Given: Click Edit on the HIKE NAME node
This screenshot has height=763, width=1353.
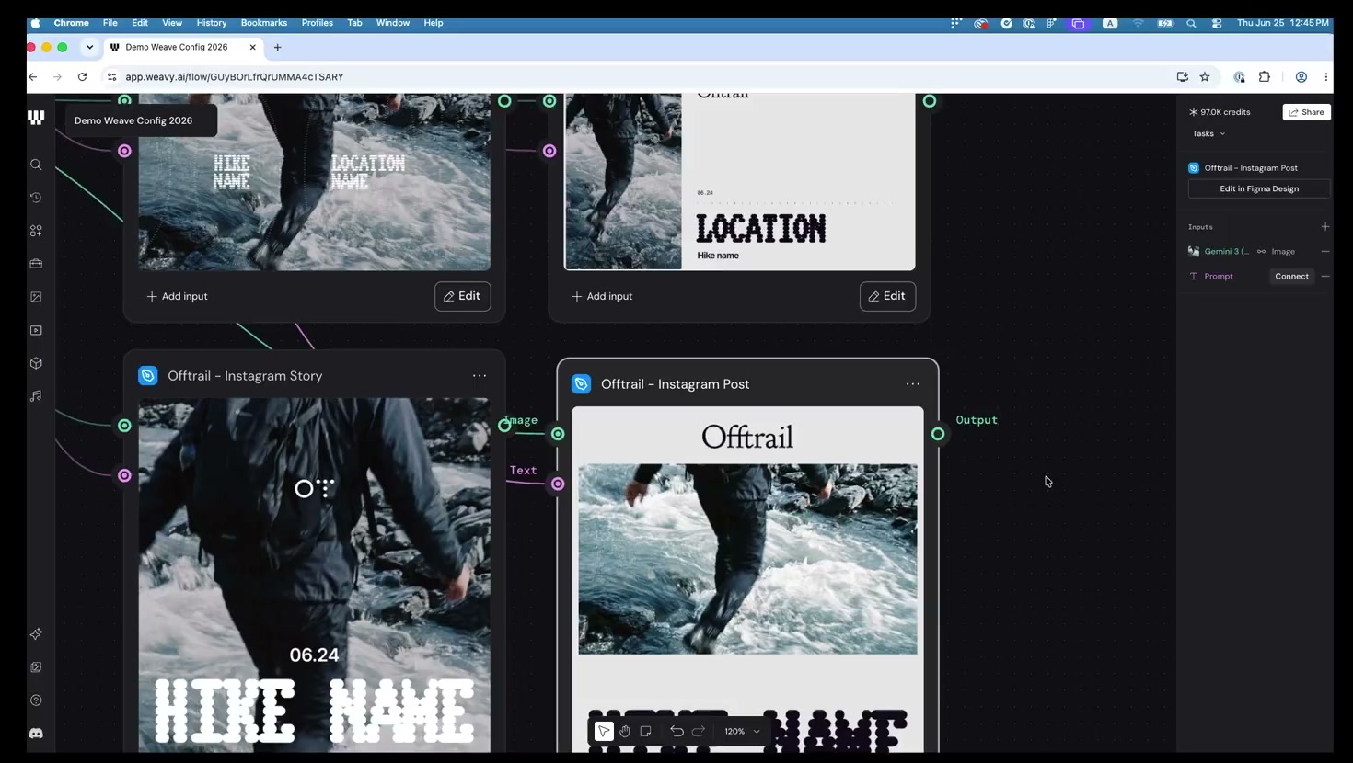Looking at the screenshot, I should (462, 296).
